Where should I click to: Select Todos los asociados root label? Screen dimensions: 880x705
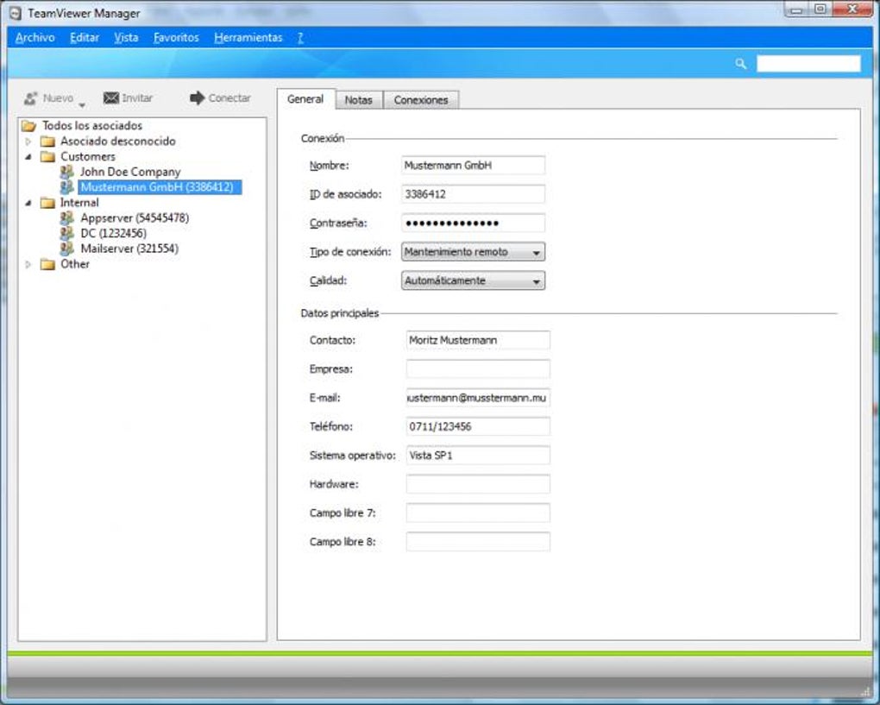[92, 126]
